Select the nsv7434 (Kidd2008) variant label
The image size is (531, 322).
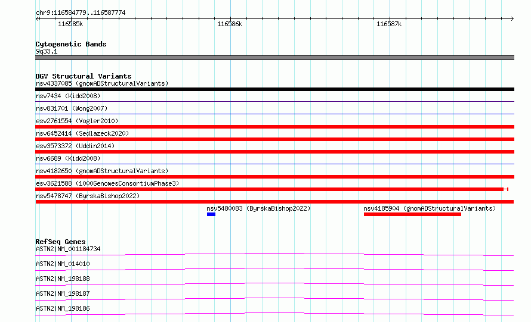68,96
